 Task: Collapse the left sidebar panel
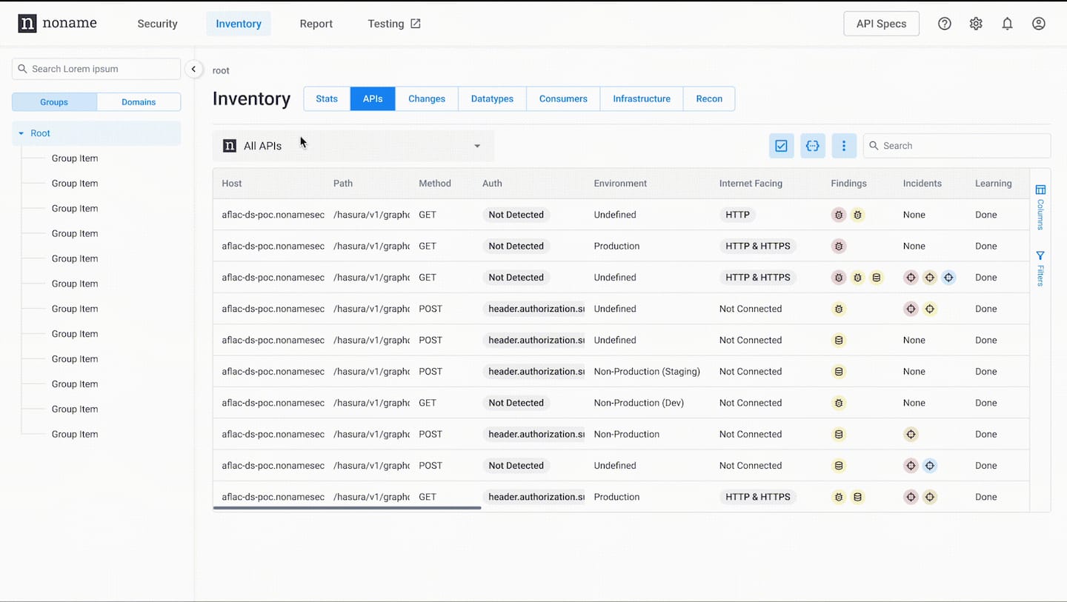[x=193, y=69]
